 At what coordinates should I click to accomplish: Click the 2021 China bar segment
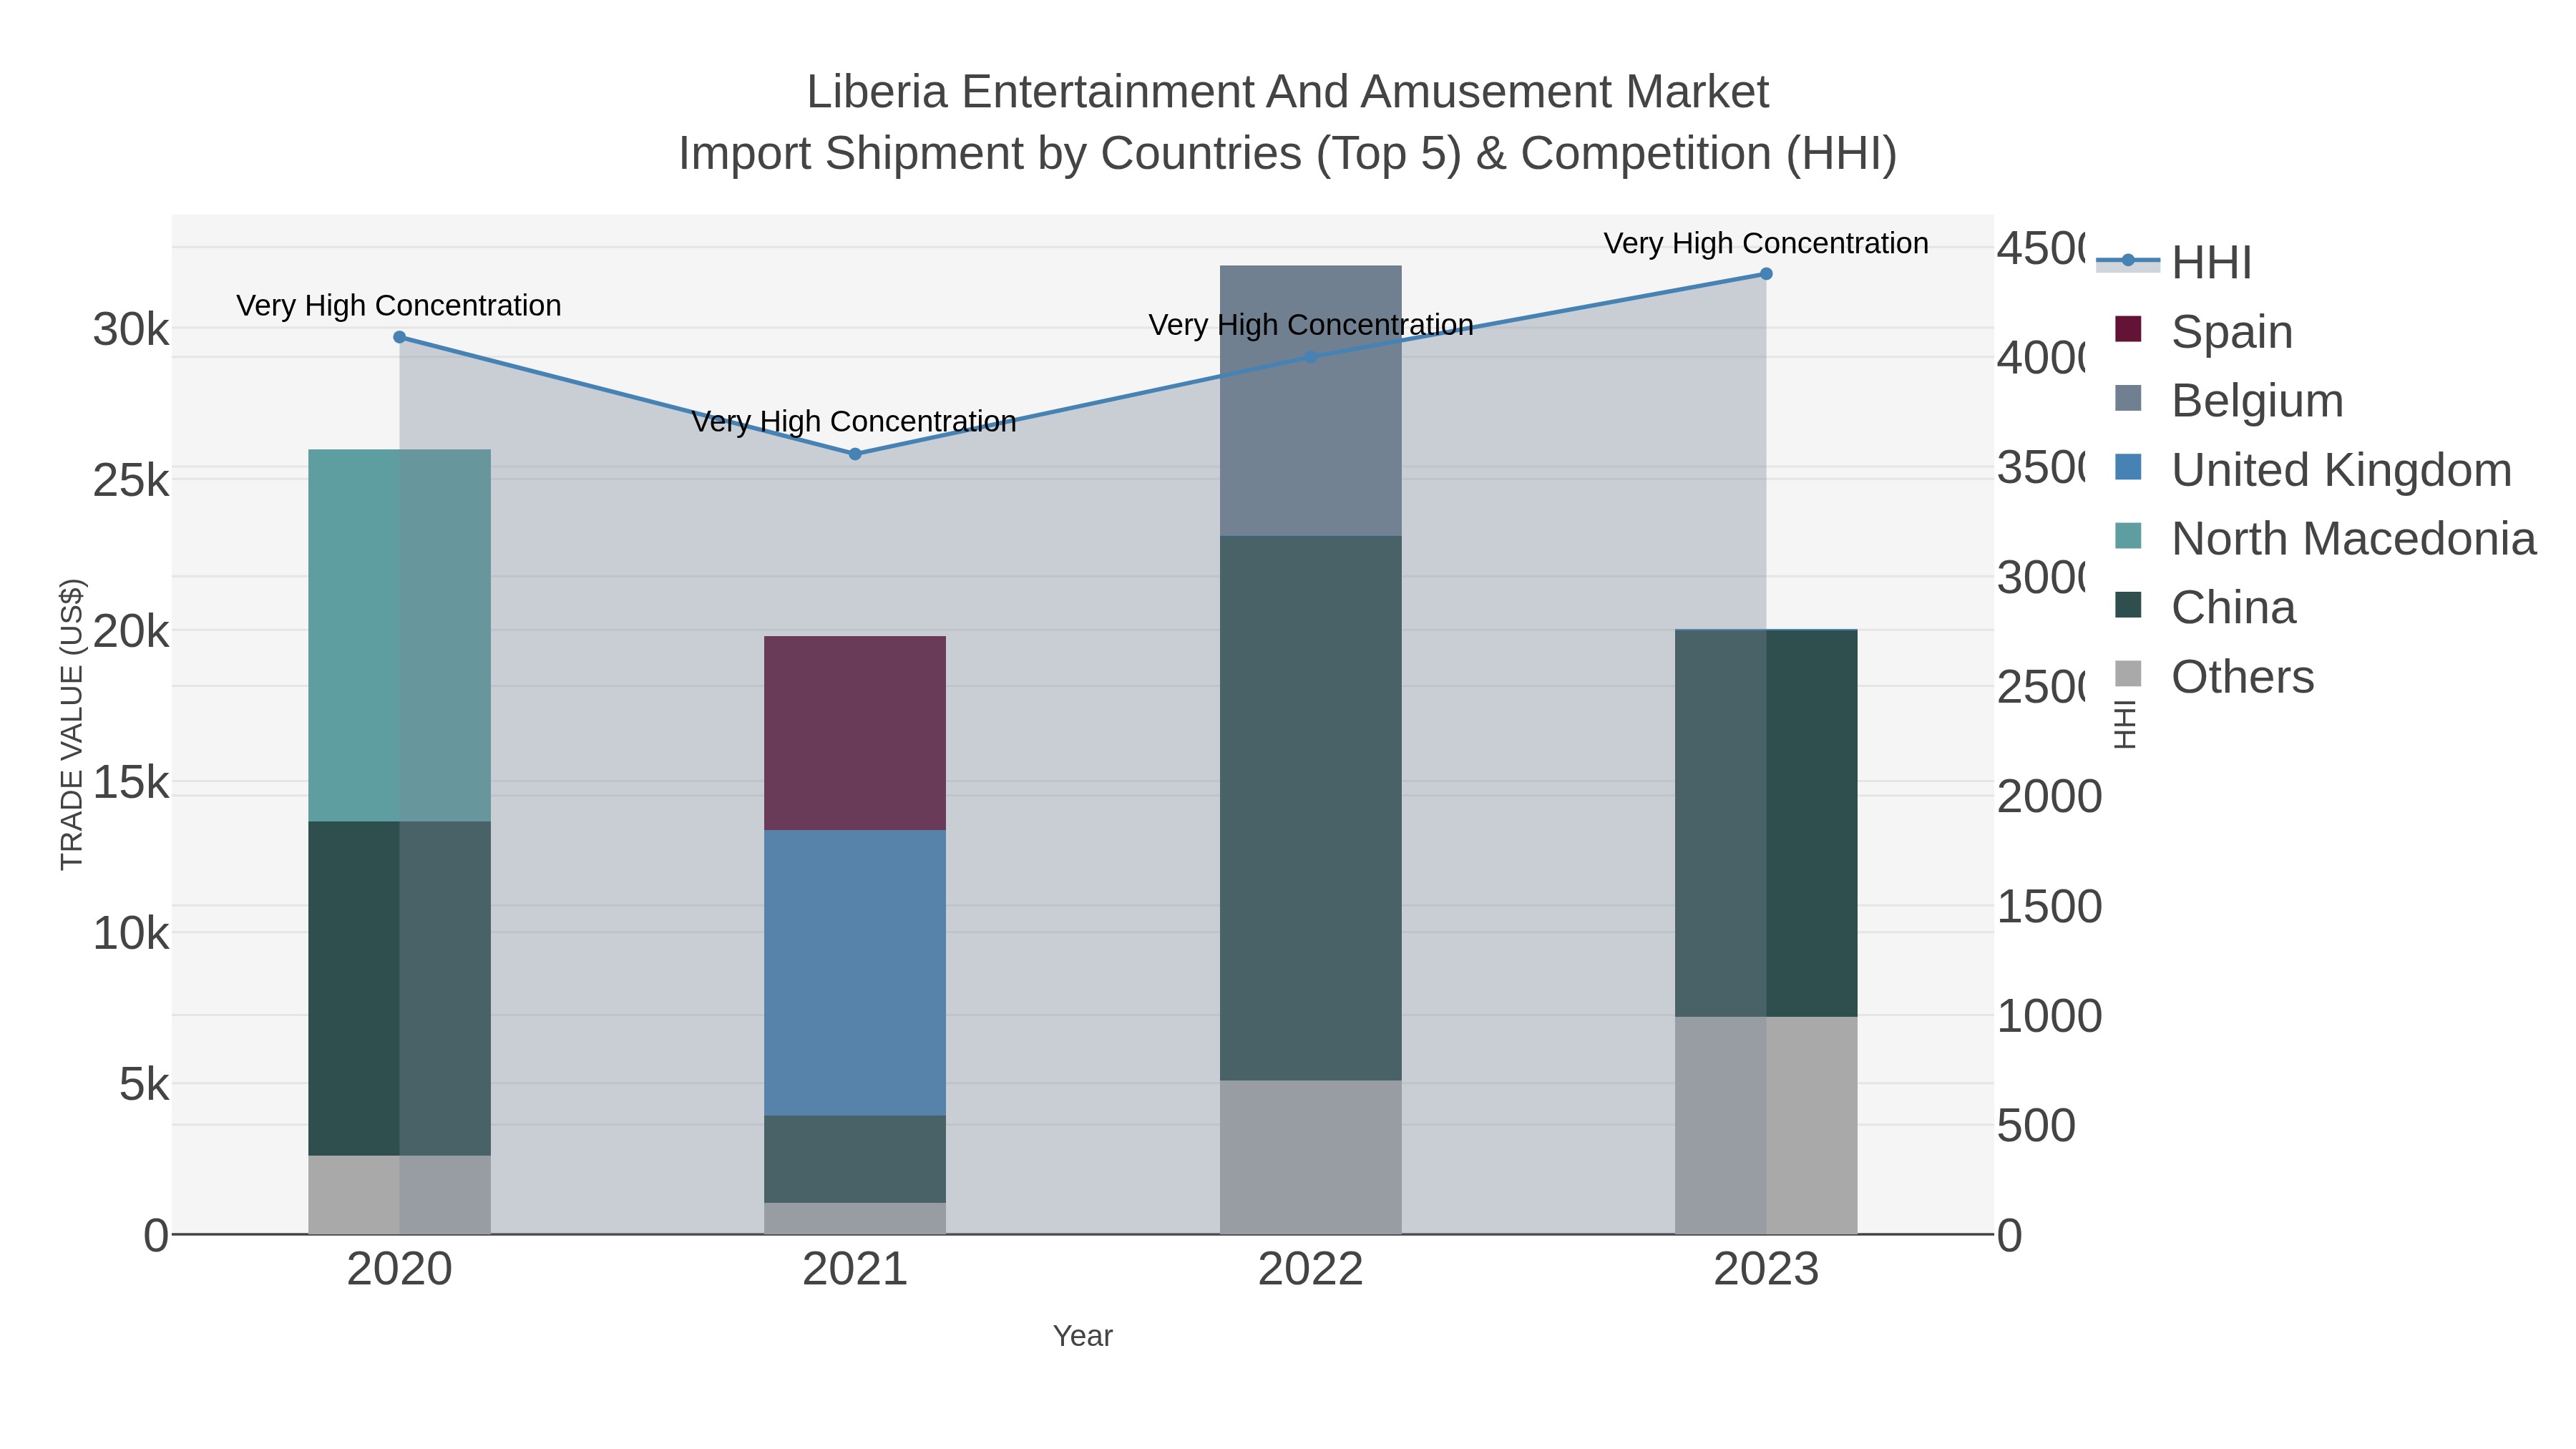pyautogui.click(x=855, y=1159)
